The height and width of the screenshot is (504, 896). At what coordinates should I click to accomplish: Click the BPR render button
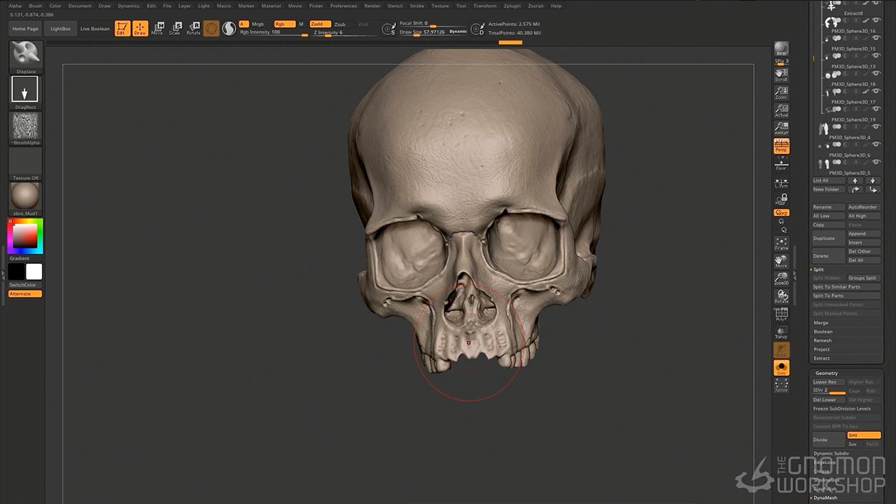(781, 50)
